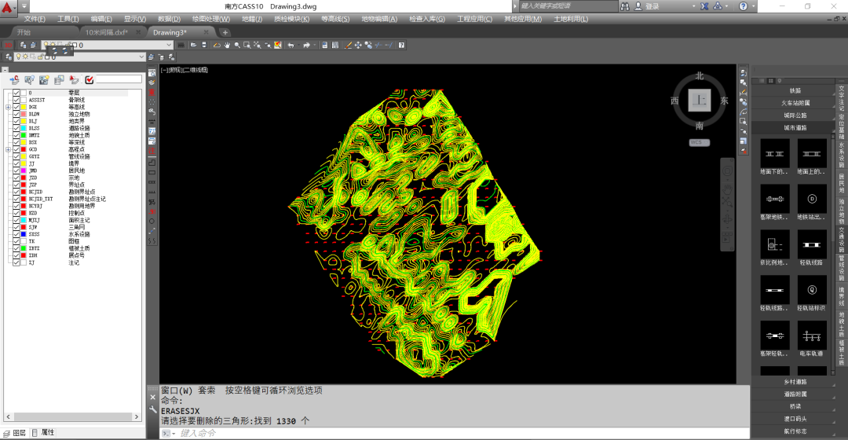Screen dimensions: 848x440
Task: Click the redo arrow in the toolbar
Action: (307, 46)
